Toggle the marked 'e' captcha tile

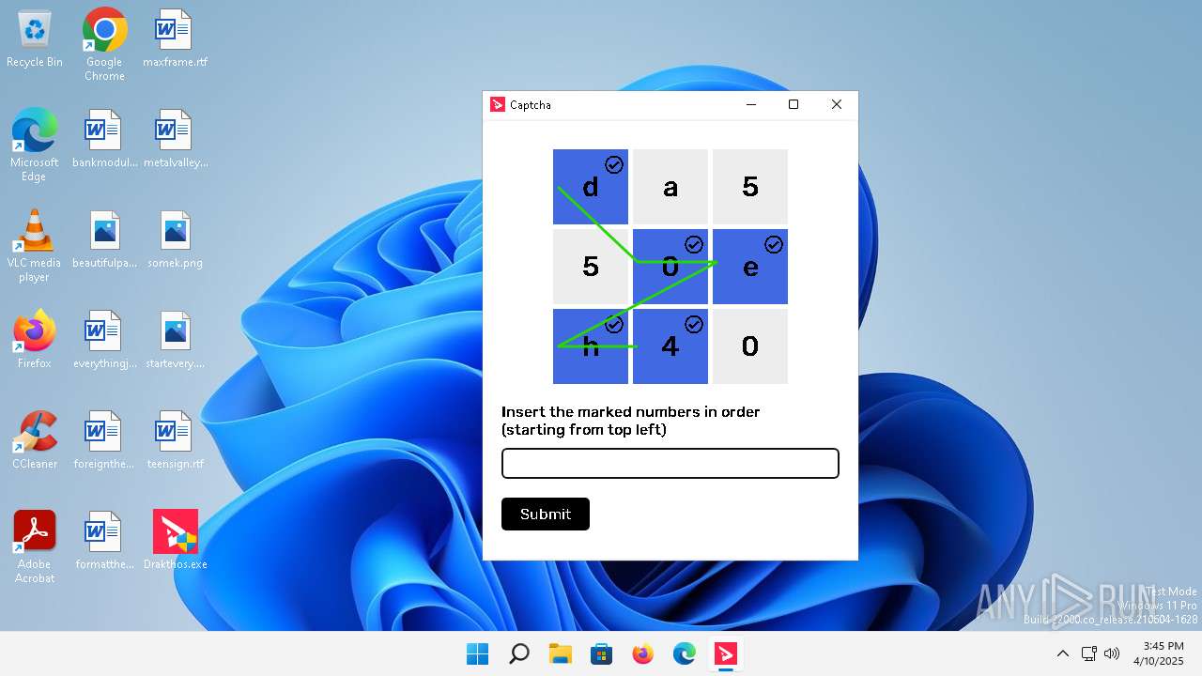click(750, 267)
